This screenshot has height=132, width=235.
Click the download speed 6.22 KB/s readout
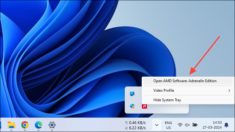[135, 128]
